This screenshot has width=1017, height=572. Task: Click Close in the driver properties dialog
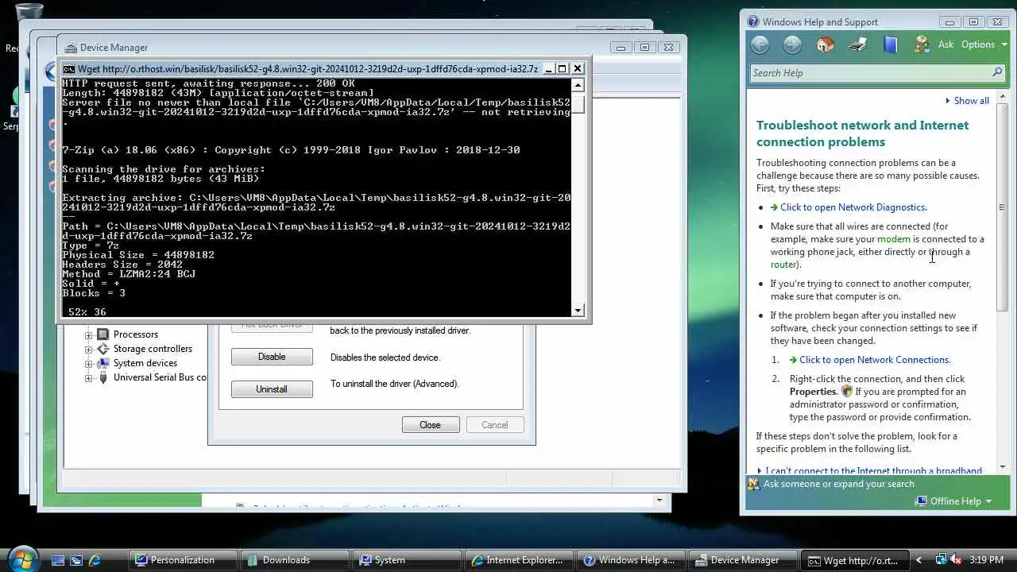pyautogui.click(x=431, y=425)
